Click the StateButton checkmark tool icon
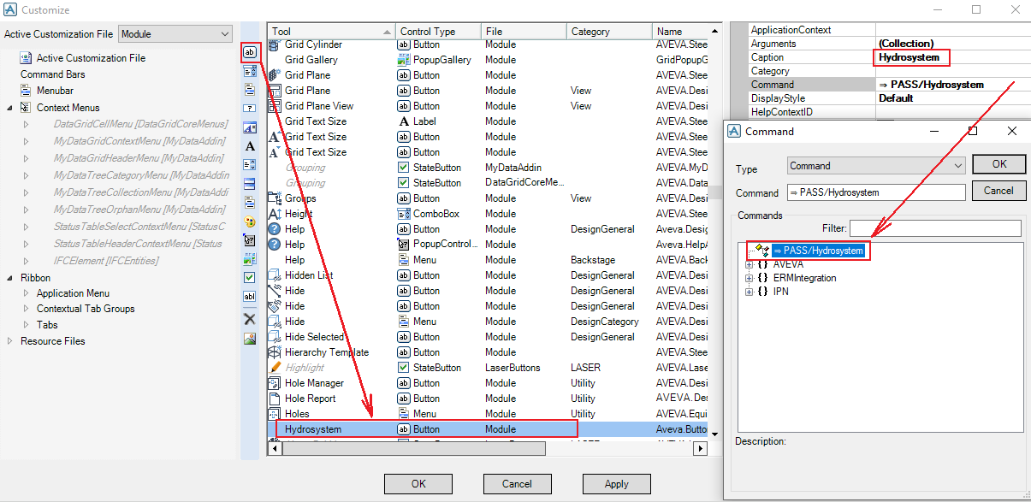 pyautogui.click(x=250, y=278)
